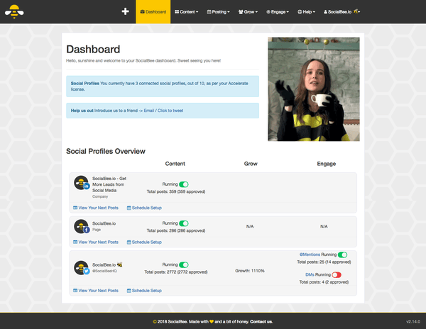Open View Your Next Posts for LinkedIn profile
426x329 pixels.
(x=96, y=208)
